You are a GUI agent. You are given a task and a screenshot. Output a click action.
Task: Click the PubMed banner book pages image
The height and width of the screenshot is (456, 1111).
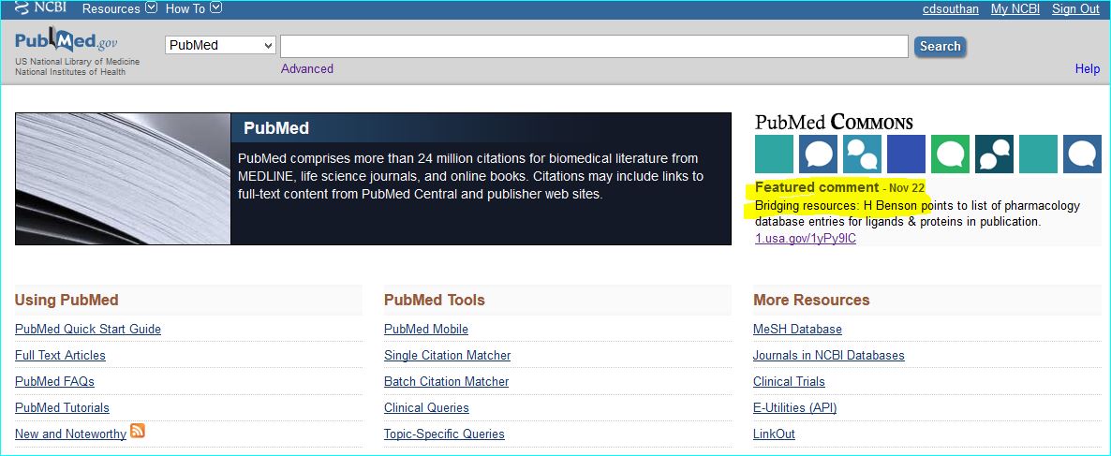tap(123, 179)
